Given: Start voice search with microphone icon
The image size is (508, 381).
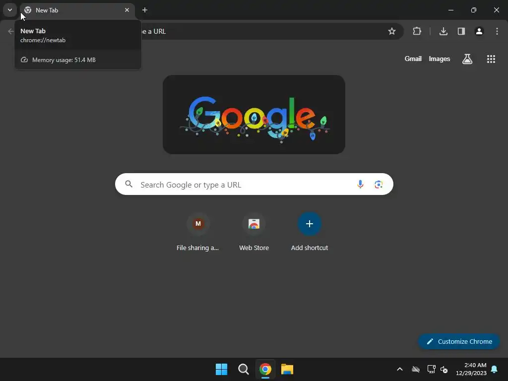Looking at the screenshot, I should (x=360, y=185).
